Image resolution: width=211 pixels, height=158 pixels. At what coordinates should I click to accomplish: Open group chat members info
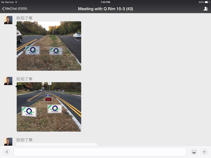point(206,9)
